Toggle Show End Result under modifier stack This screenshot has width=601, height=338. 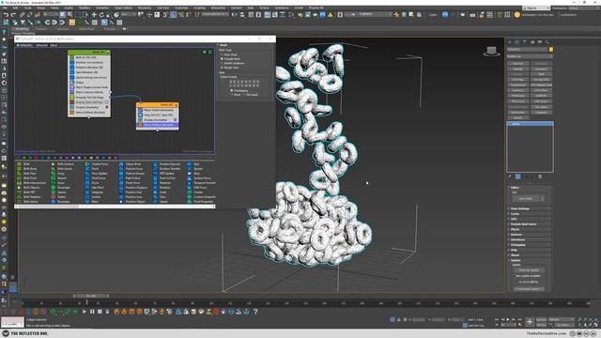pyautogui.click(x=517, y=177)
